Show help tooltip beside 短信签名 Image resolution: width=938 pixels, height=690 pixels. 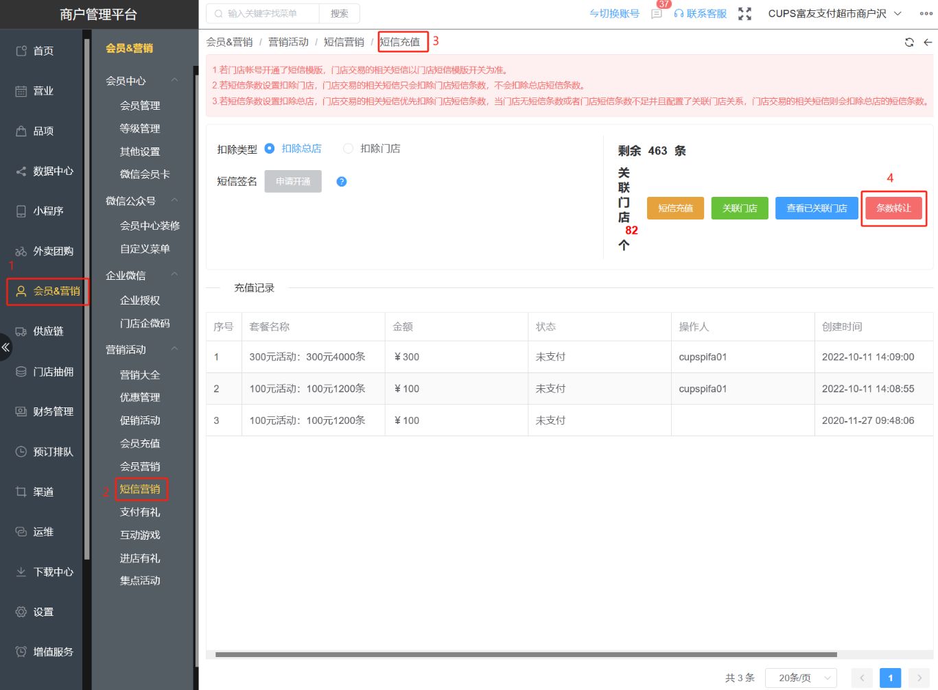(341, 181)
